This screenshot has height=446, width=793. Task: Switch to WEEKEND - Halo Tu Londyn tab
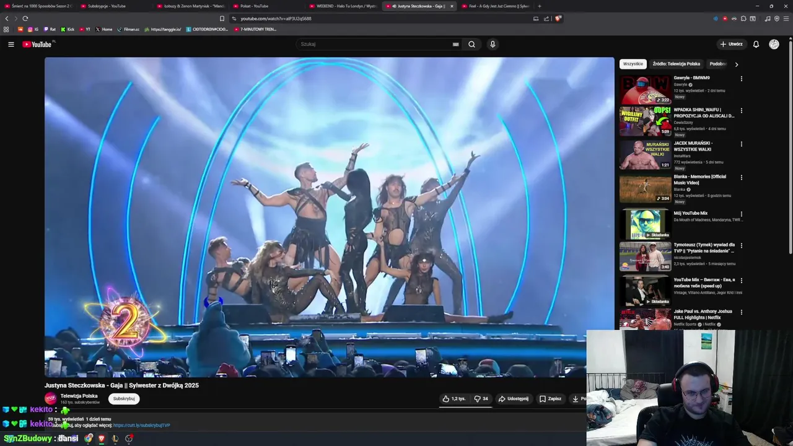(344, 6)
